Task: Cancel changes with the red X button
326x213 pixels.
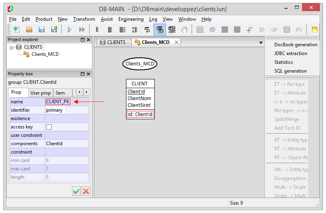Action: pos(86,191)
